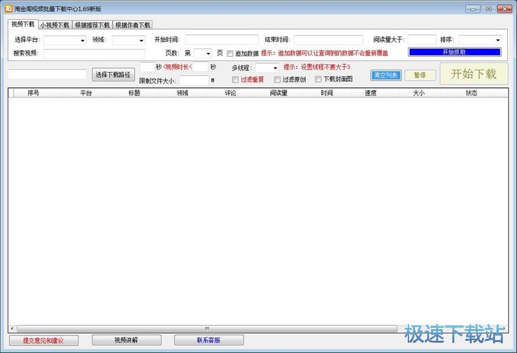This screenshot has height=353, width=517.
Task: Click the scrollbar left arrow
Action: tap(12, 328)
